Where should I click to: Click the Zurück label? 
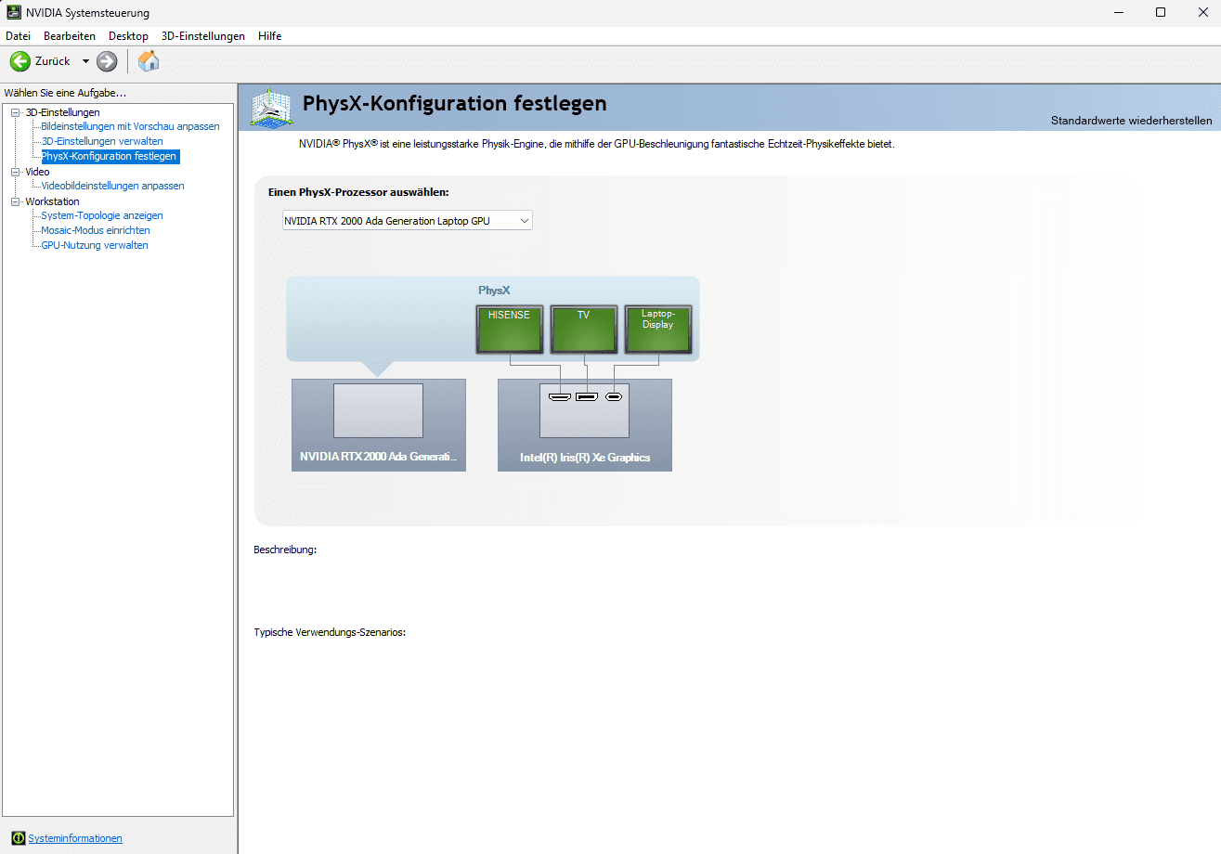[x=53, y=61]
